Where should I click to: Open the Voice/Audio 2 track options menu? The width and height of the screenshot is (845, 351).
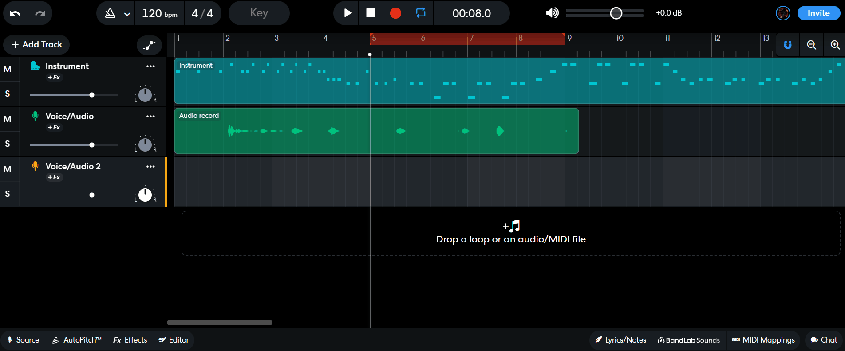[150, 166]
